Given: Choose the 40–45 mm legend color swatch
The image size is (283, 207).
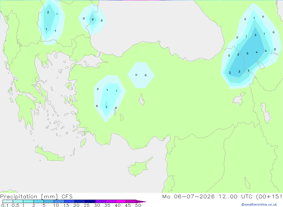Looking at the screenshot, I should click(121, 201).
